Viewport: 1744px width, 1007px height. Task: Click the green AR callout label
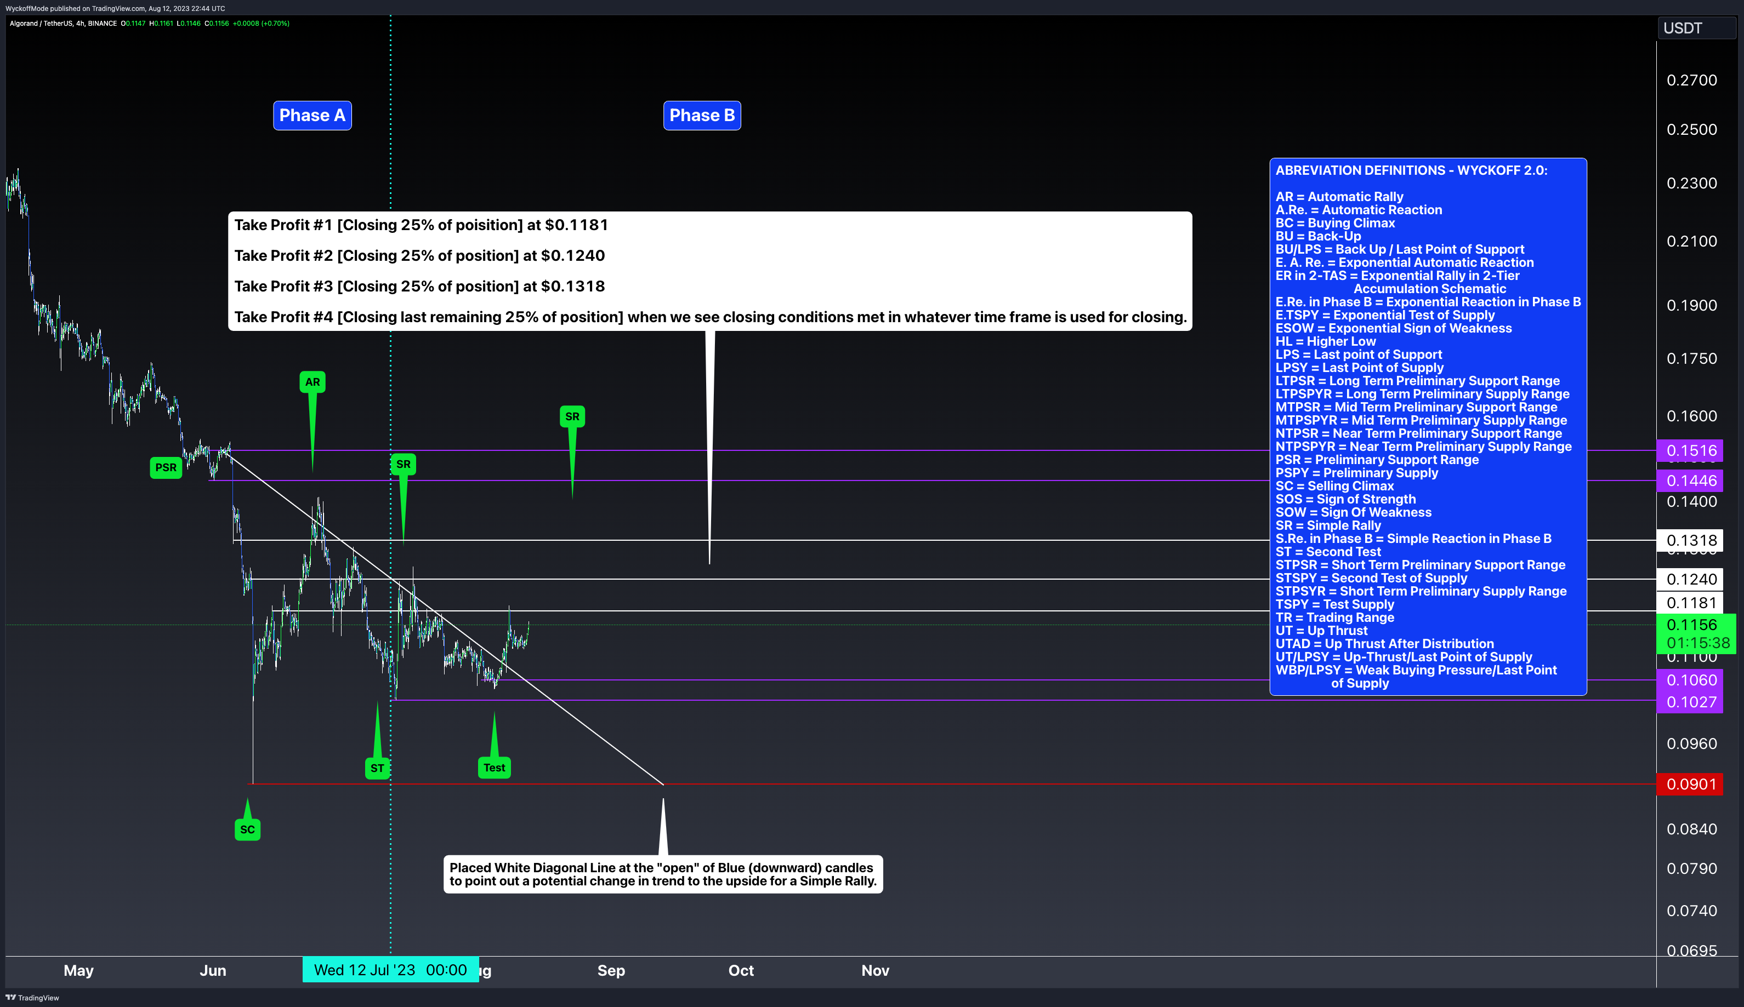point(312,382)
